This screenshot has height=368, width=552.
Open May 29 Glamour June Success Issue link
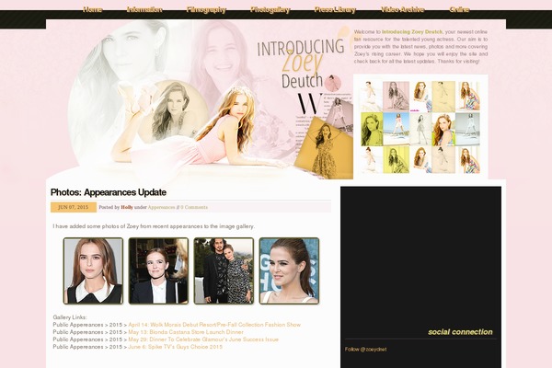pos(203,339)
